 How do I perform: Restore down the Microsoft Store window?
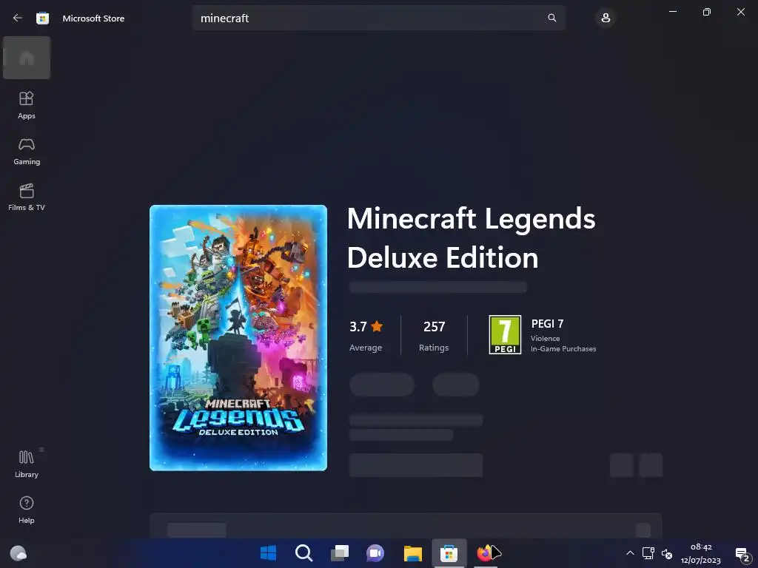(x=706, y=12)
